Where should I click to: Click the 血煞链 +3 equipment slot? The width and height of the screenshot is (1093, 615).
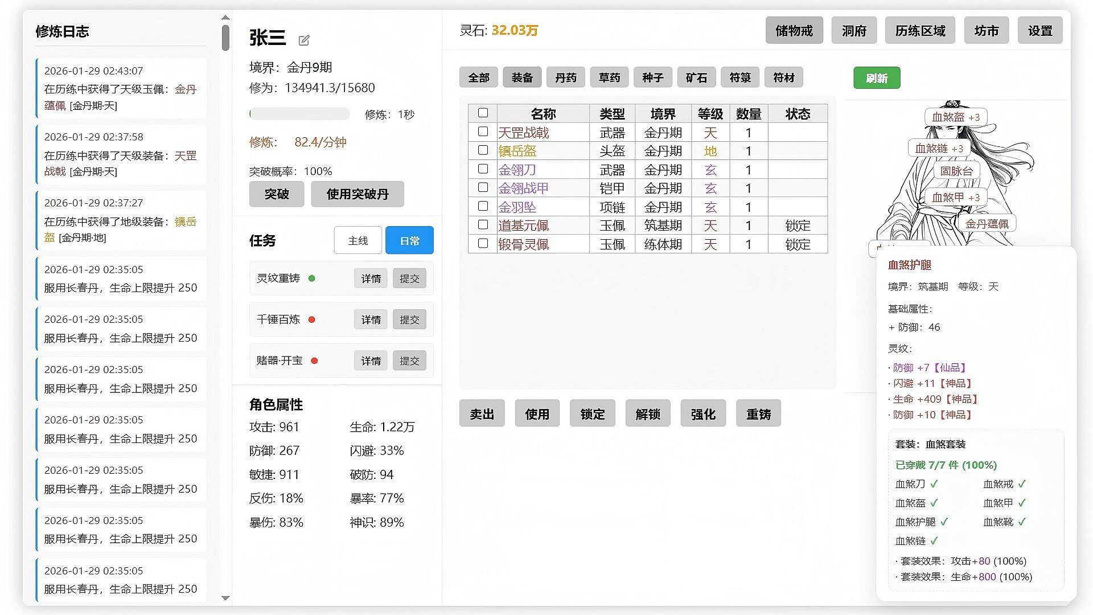coord(939,149)
